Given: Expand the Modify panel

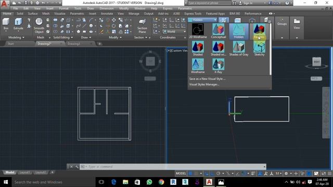Looking at the screenshot, I should coord(115,37).
